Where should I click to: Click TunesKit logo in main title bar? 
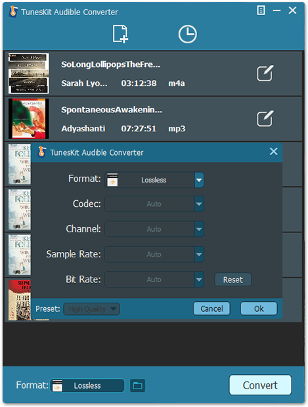[x=13, y=12]
